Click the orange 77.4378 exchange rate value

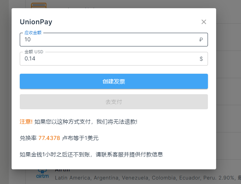[x=49, y=138]
